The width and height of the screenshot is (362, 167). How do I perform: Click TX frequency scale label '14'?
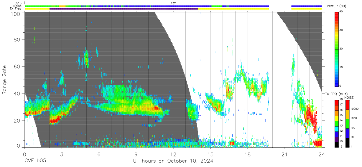[x=341, y=120]
